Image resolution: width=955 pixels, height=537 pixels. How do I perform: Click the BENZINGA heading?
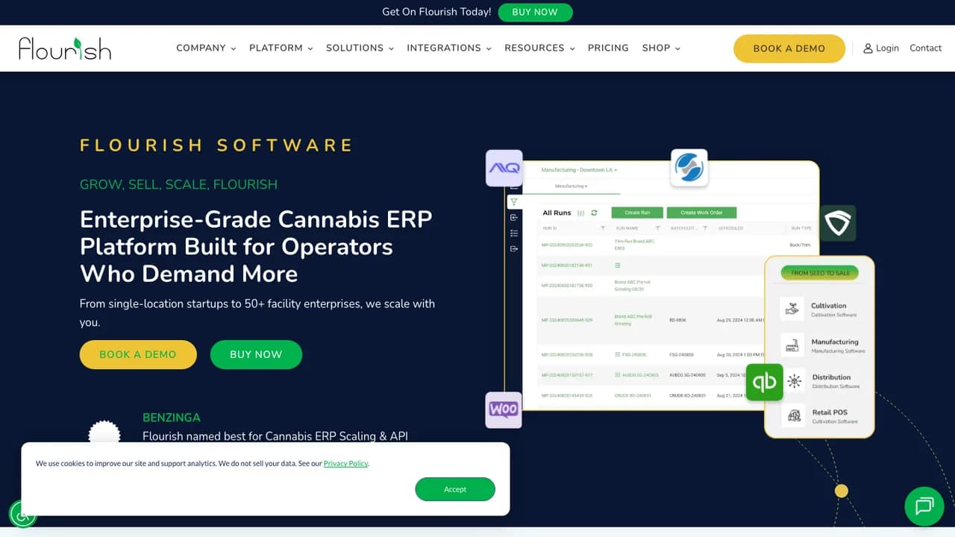[x=172, y=418]
